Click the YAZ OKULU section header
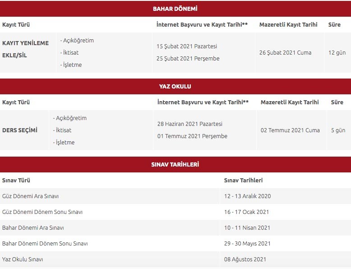 point(175,86)
